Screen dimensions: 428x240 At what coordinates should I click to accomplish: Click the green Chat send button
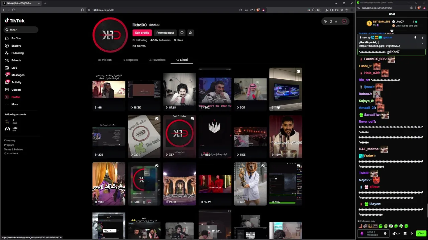pos(421,233)
